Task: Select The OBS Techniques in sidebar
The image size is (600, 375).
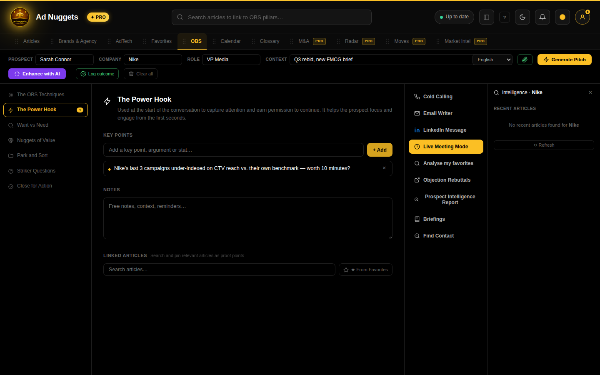Action: click(46, 95)
